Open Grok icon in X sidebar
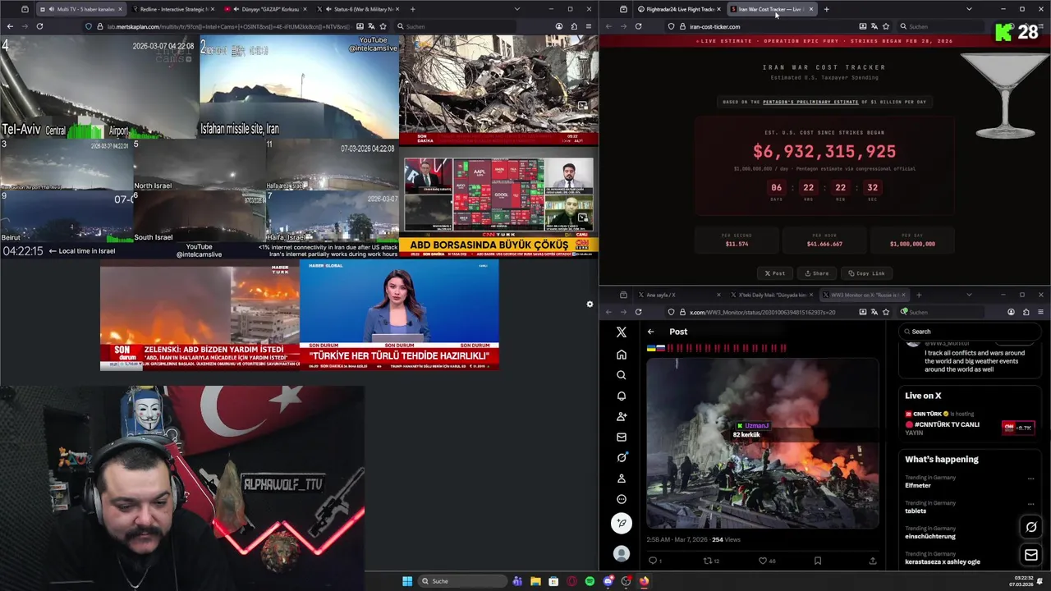This screenshot has height=591, width=1051. tap(622, 457)
